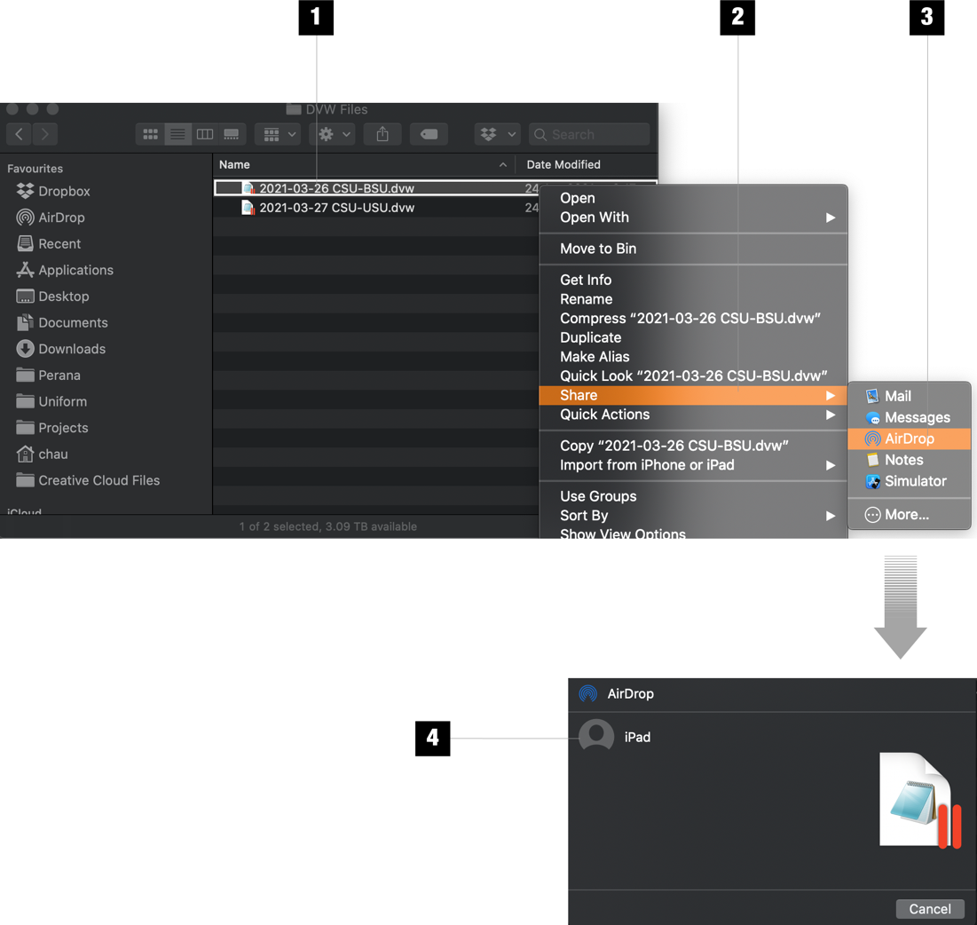Select AirDrop from the Share submenu
This screenshot has width=977, height=925.
[x=909, y=439]
